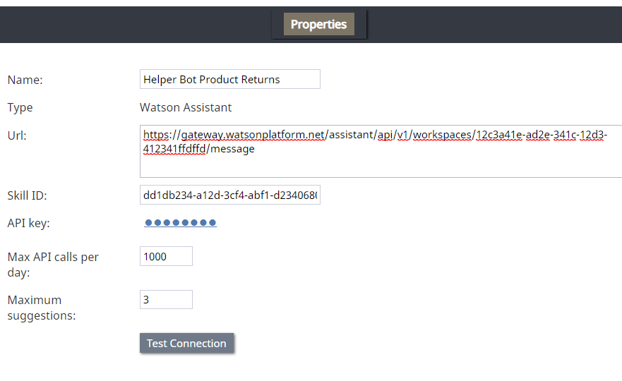Click the Max API calls per day label
The image size is (622, 381).
point(53,265)
